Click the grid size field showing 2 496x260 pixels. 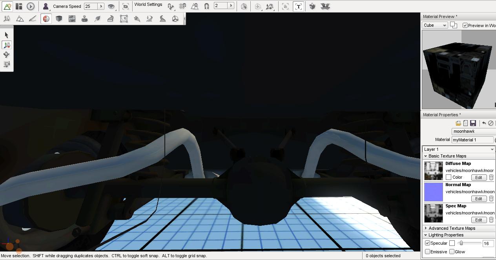click(221, 5)
